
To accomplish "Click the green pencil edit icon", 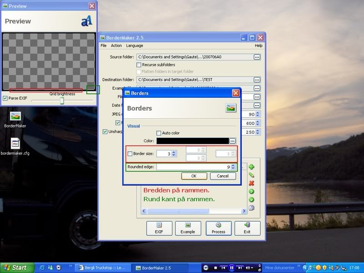I will click(252, 175).
